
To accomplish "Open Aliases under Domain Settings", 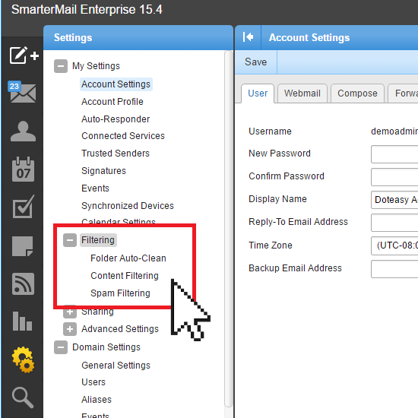I will pyautogui.click(x=97, y=400).
